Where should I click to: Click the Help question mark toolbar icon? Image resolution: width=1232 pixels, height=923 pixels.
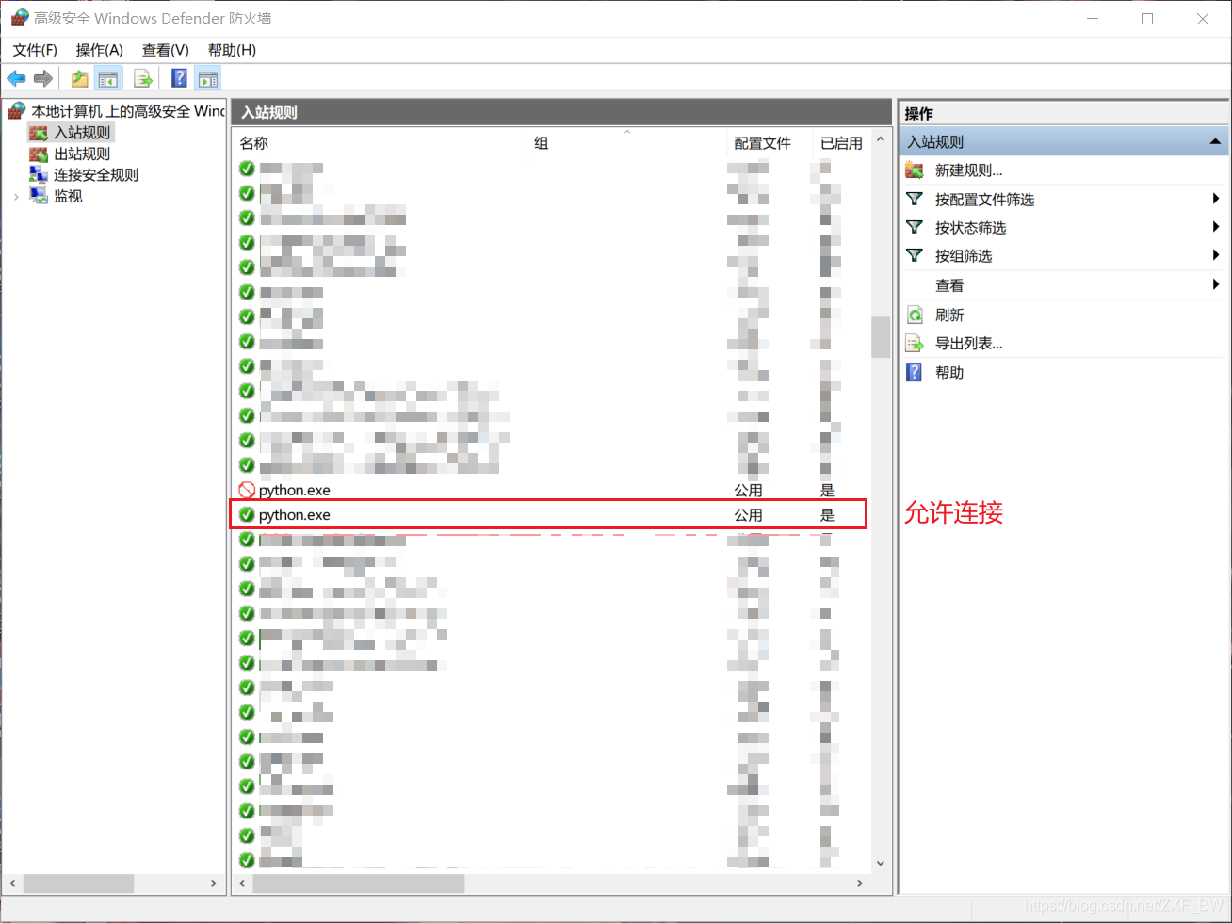pos(179,78)
